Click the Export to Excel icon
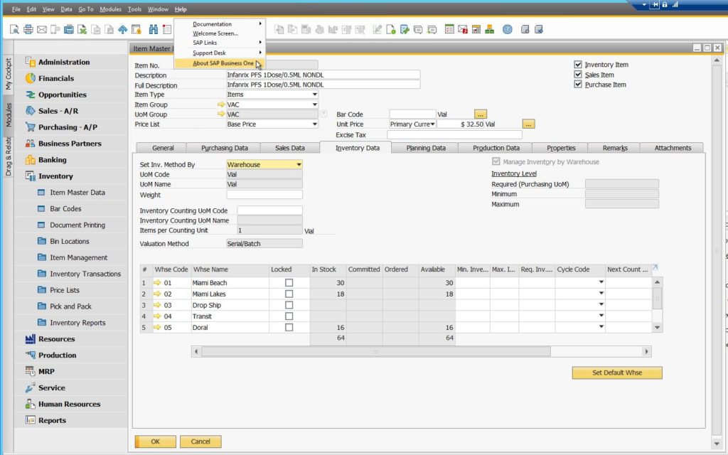 (x=82, y=29)
